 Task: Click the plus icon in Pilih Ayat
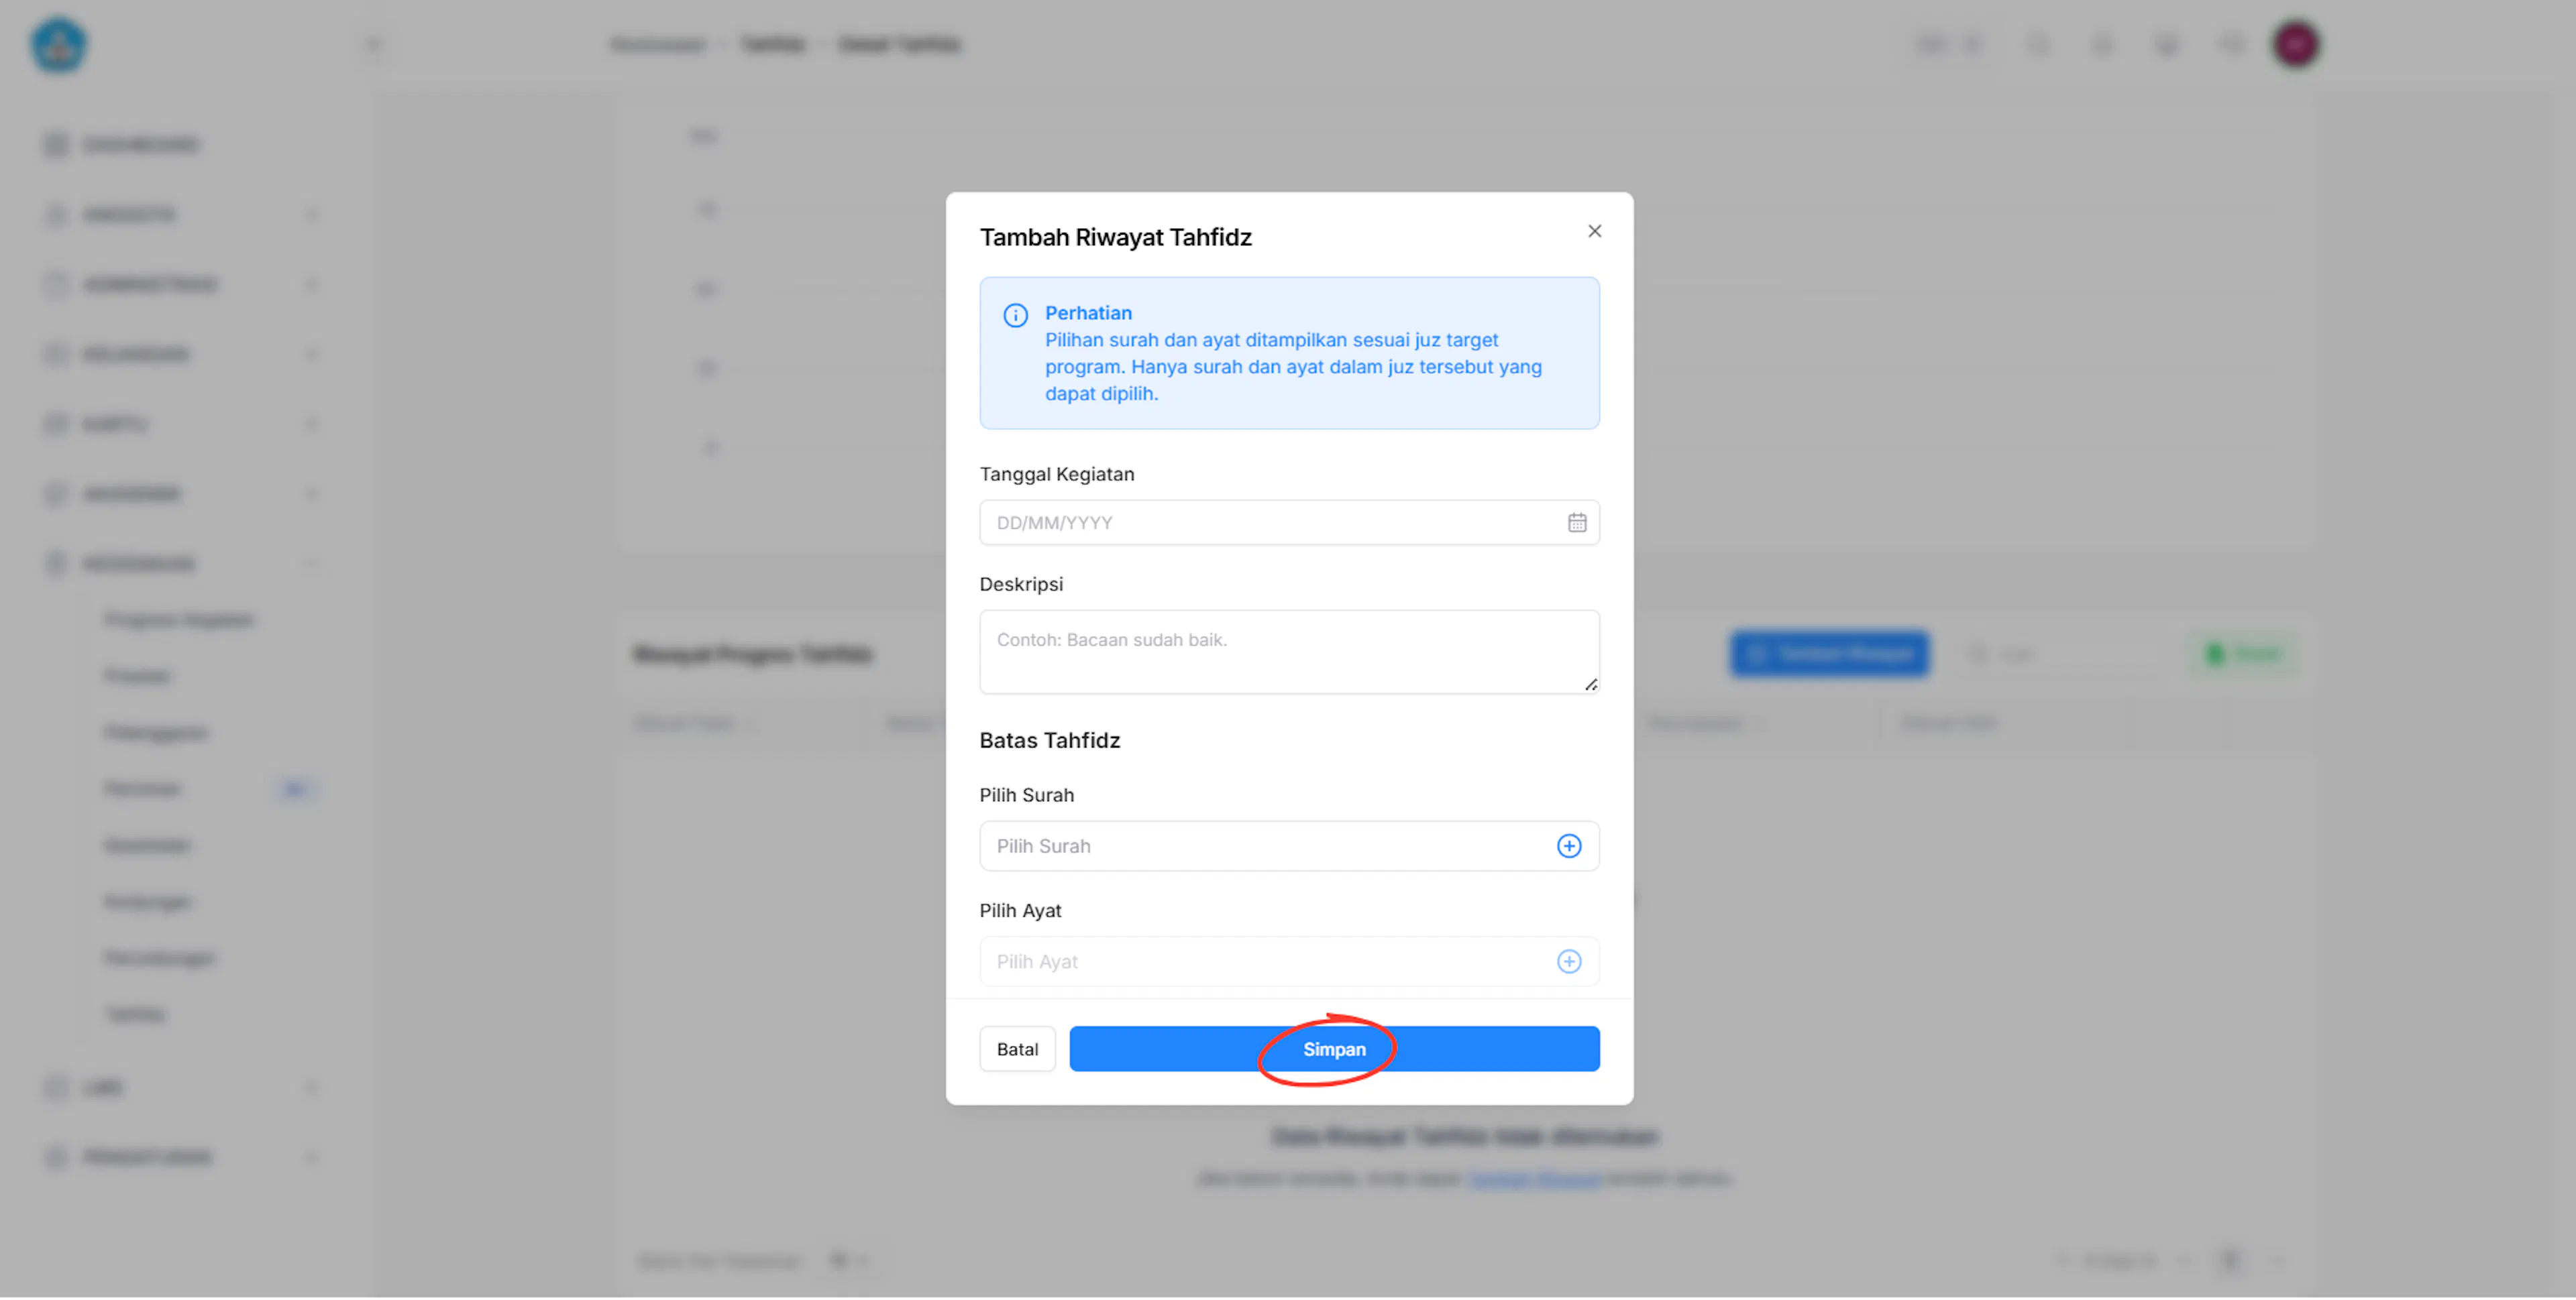pyautogui.click(x=1569, y=961)
